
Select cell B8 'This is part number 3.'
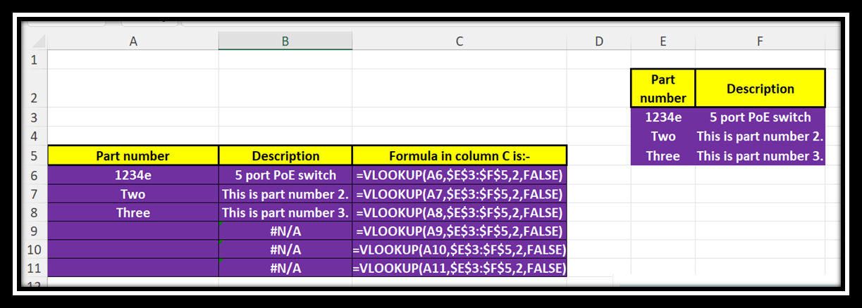285,212
